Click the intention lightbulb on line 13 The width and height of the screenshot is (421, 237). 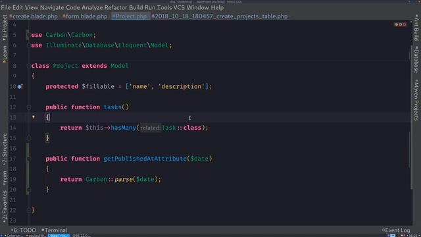(x=34, y=117)
